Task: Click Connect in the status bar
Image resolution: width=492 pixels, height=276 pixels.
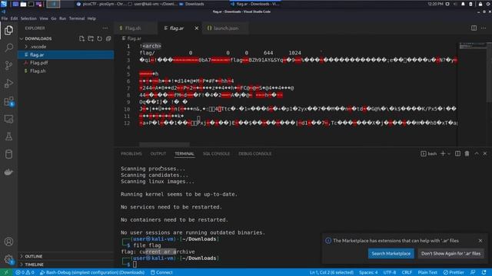Action: (161, 273)
